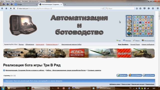Image resolution: width=160 pixels, height=90 pixels.
Task: Switch to the Google tab
Action: coord(26,4)
